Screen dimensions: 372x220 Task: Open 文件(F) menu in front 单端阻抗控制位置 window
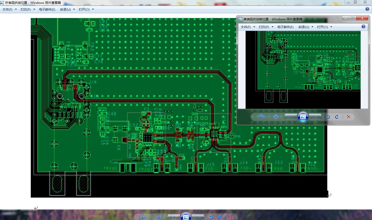click(x=248, y=27)
